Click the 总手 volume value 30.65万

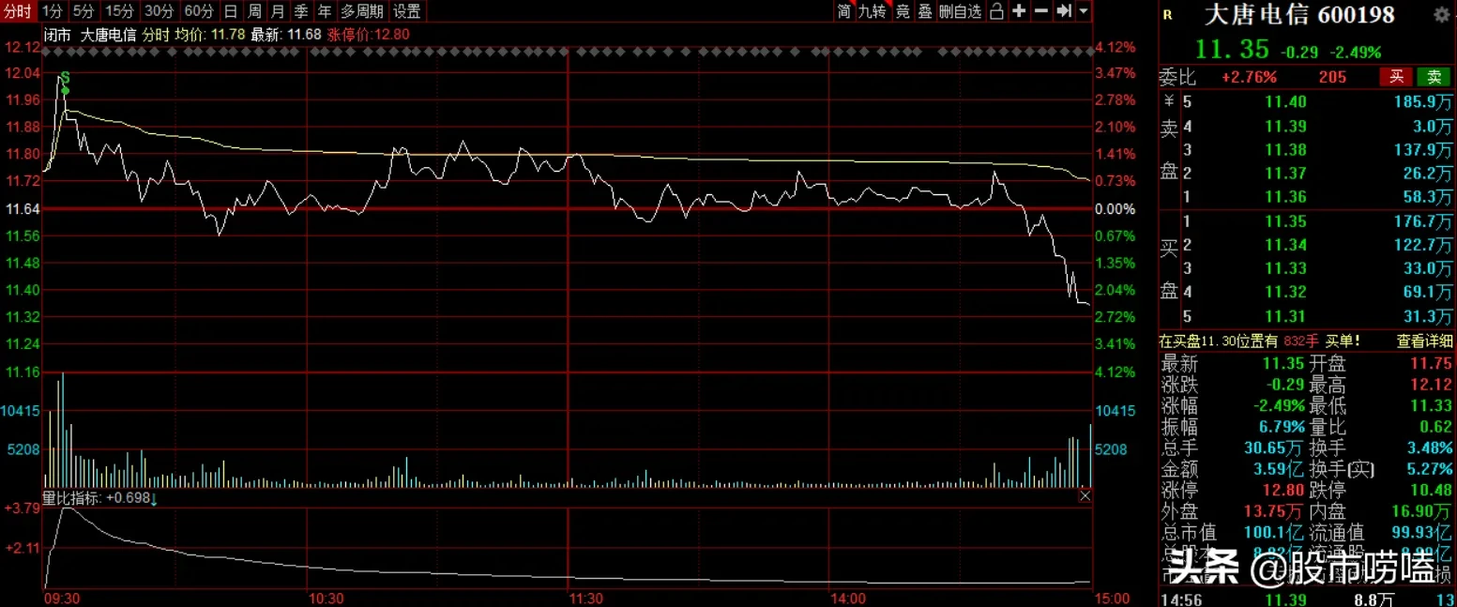pos(1274,448)
